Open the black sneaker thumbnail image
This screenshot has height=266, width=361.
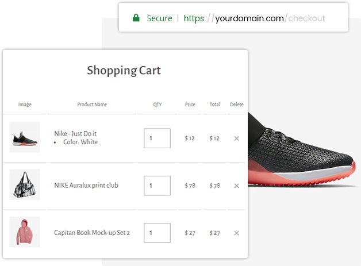click(x=25, y=137)
